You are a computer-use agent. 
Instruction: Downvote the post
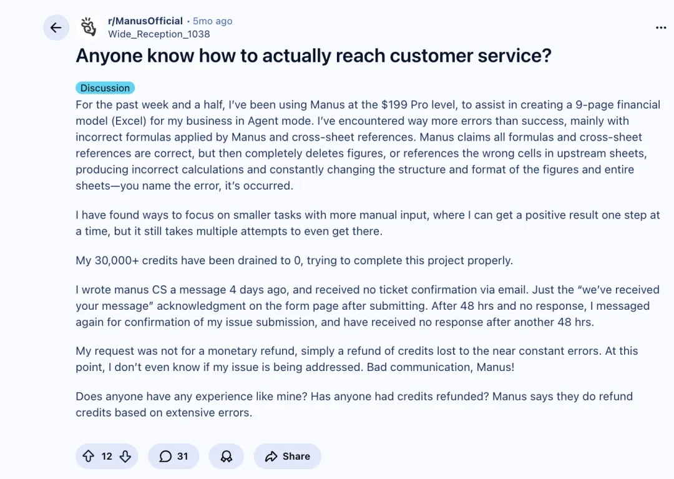125,457
